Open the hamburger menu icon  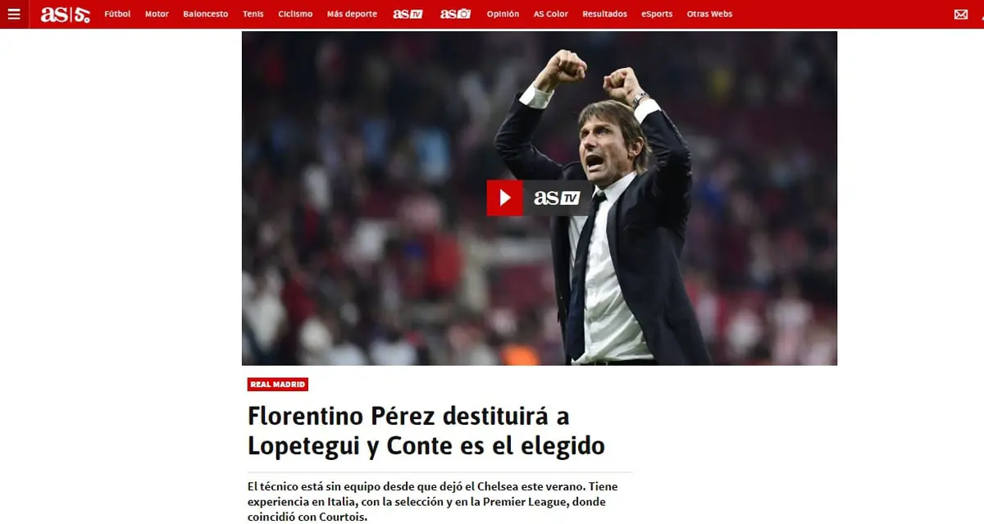14,14
